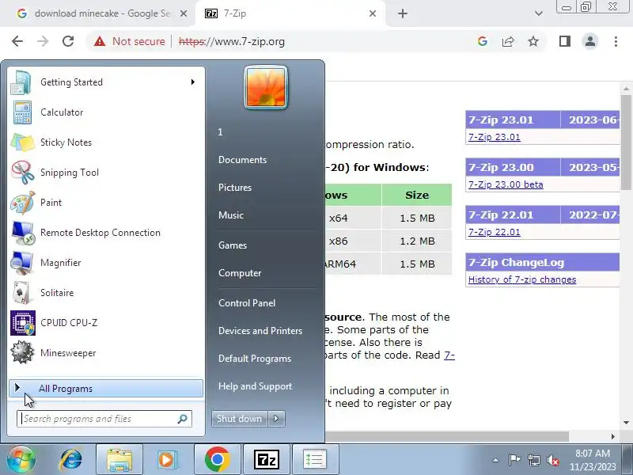Click the Action Center flag tray icon

(514, 460)
